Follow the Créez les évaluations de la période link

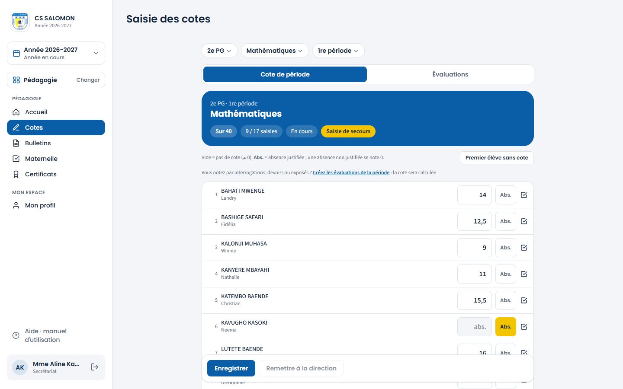pyautogui.click(x=351, y=172)
